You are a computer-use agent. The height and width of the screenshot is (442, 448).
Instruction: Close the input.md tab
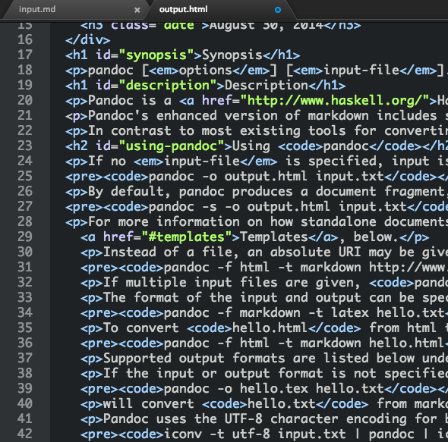pyautogui.click(x=137, y=10)
